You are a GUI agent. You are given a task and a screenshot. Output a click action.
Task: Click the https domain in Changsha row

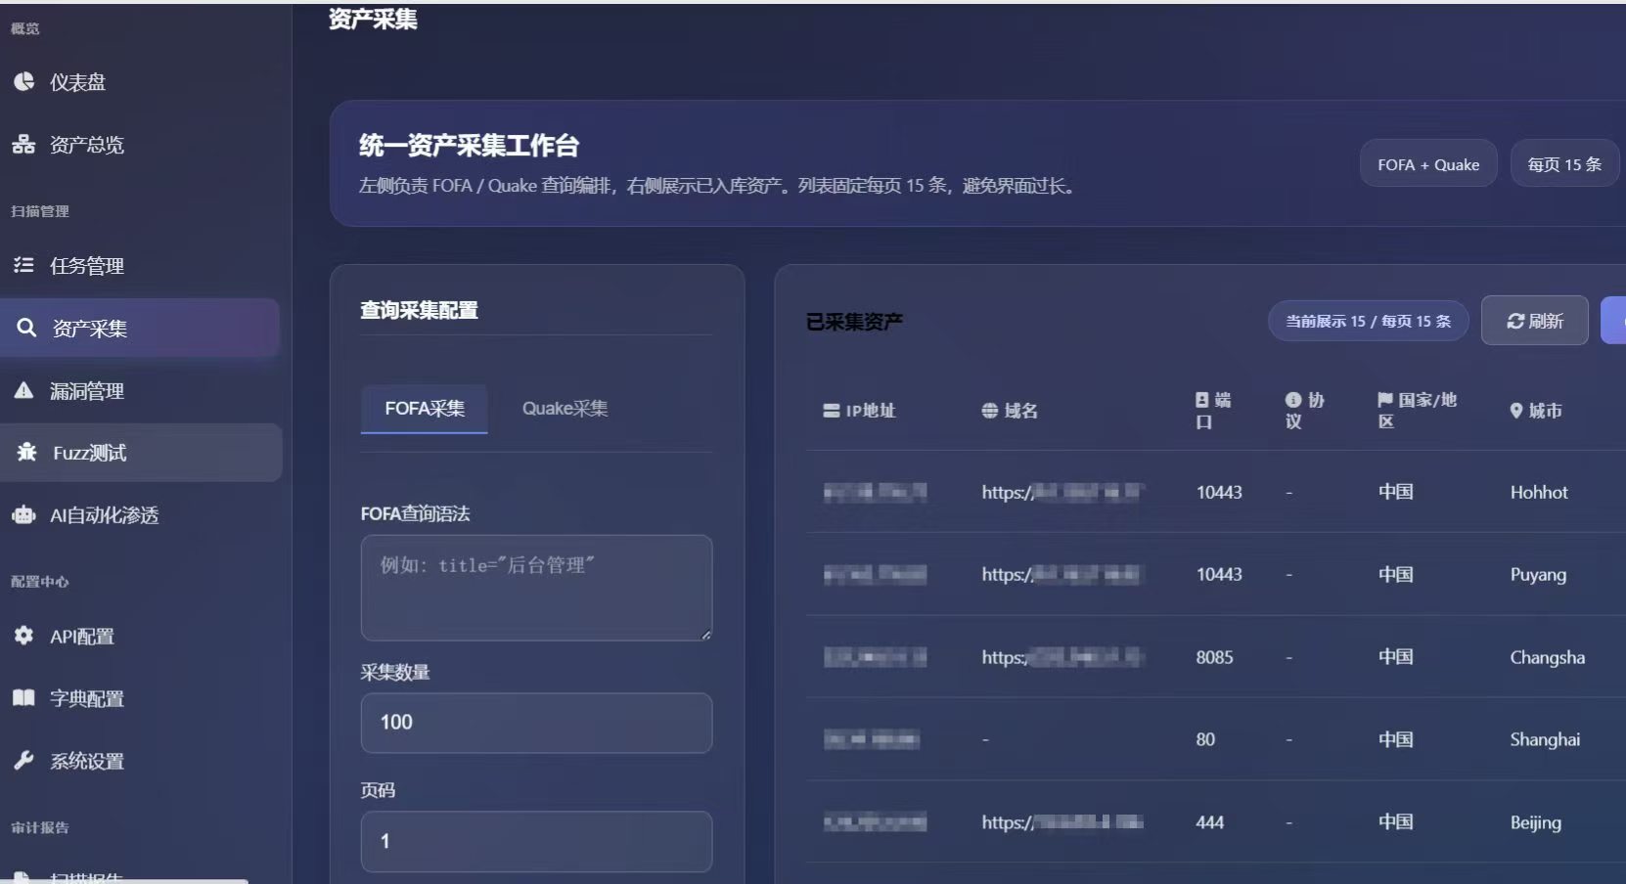[1062, 657]
